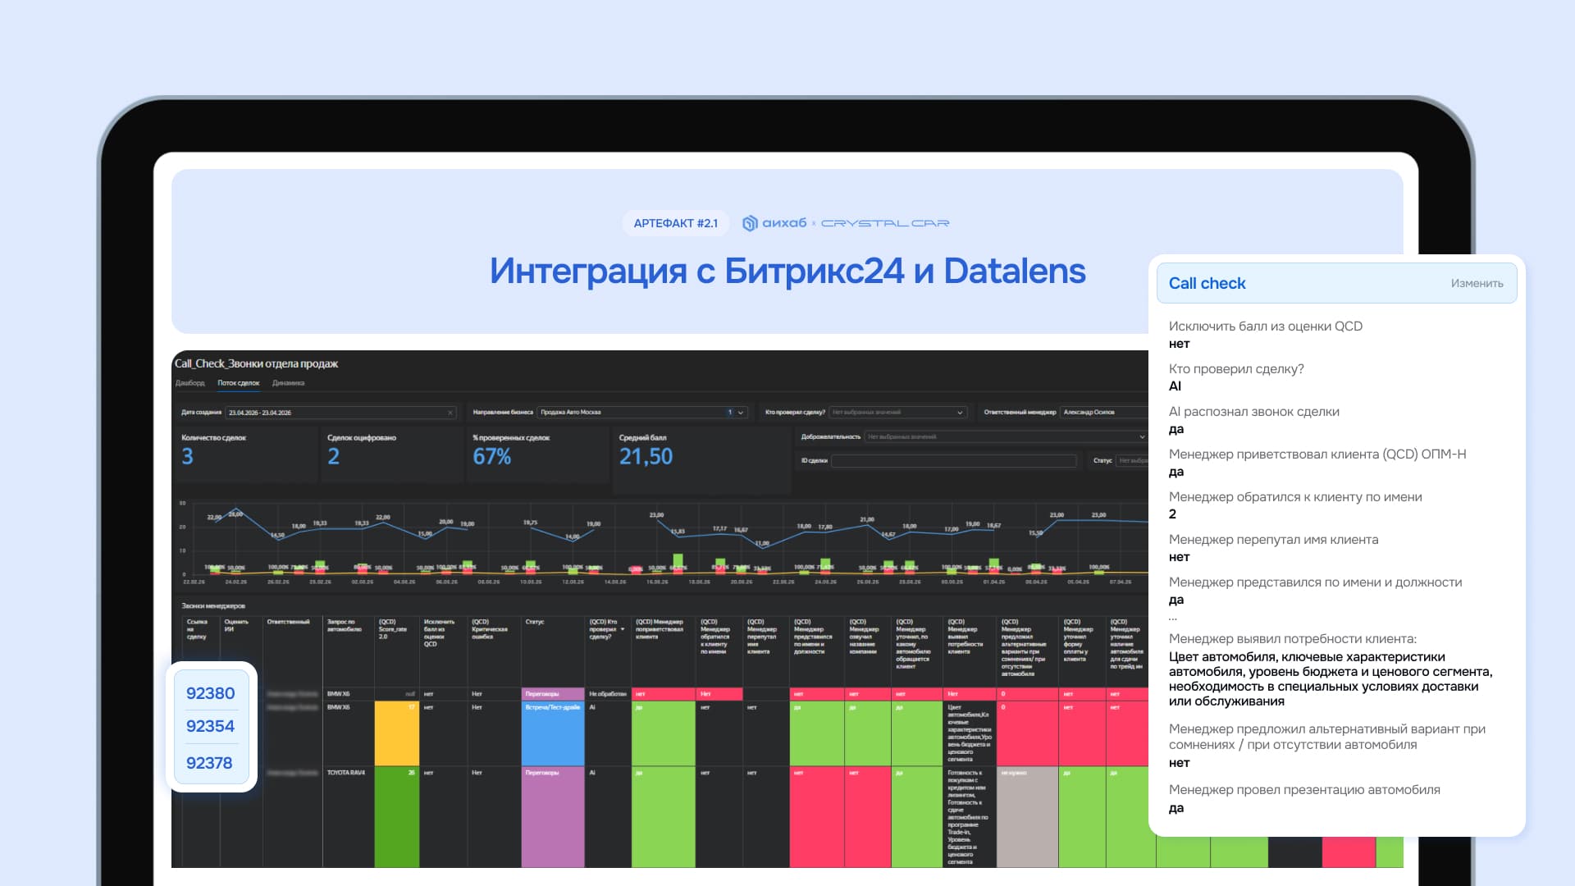The width and height of the screenshot is (1575, 886).
Task: Click the purple 'Переговоры' cell in the TOYOTA RAV4 row
Action: click(553, 817)
